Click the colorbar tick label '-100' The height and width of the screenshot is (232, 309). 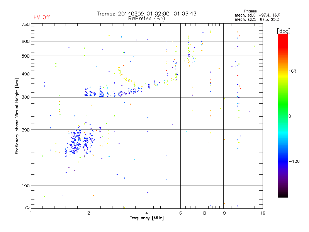pos(294,161)
